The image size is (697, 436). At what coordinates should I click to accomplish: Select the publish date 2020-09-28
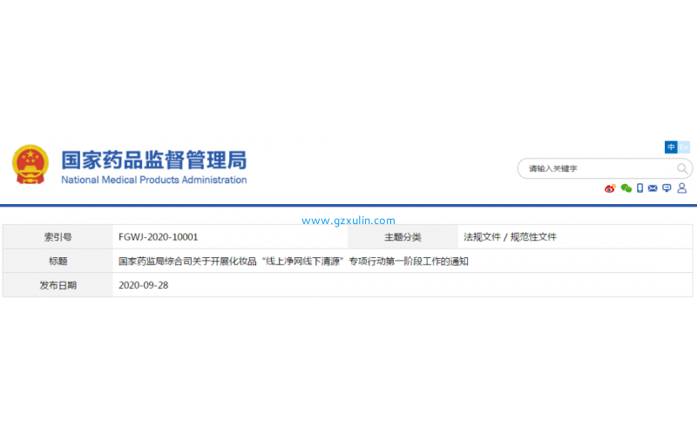143,285
